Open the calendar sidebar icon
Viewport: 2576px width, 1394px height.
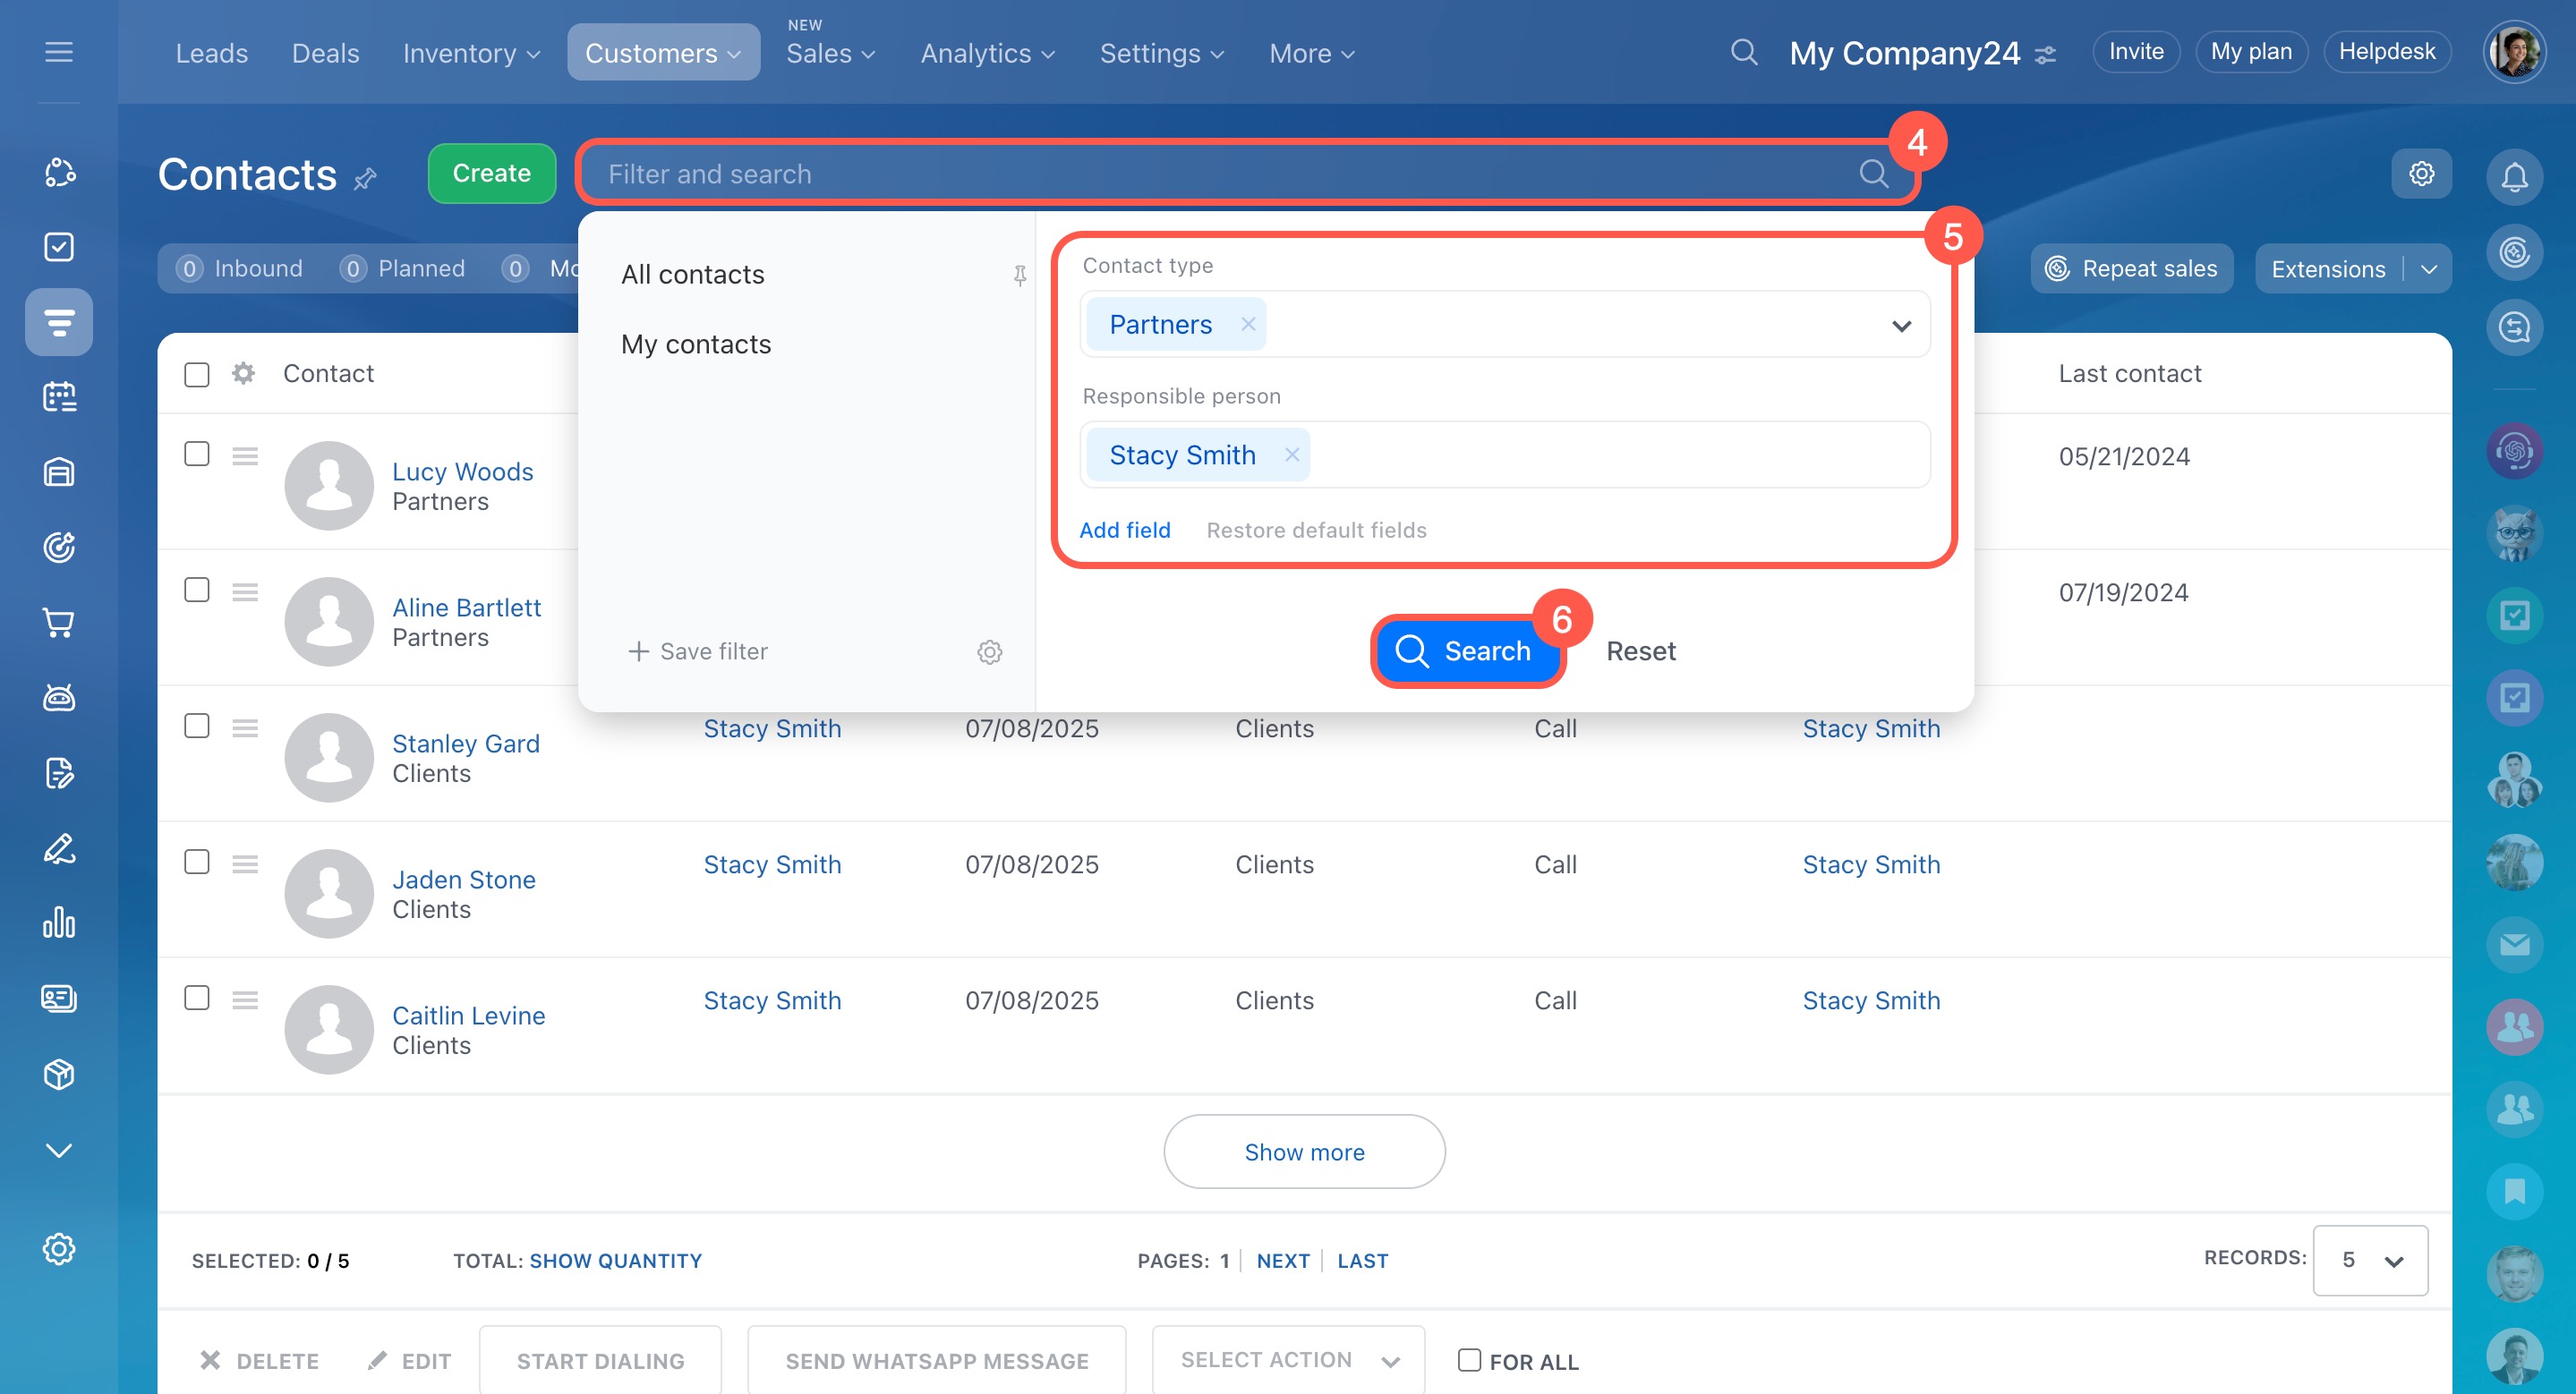click(59, 396)
